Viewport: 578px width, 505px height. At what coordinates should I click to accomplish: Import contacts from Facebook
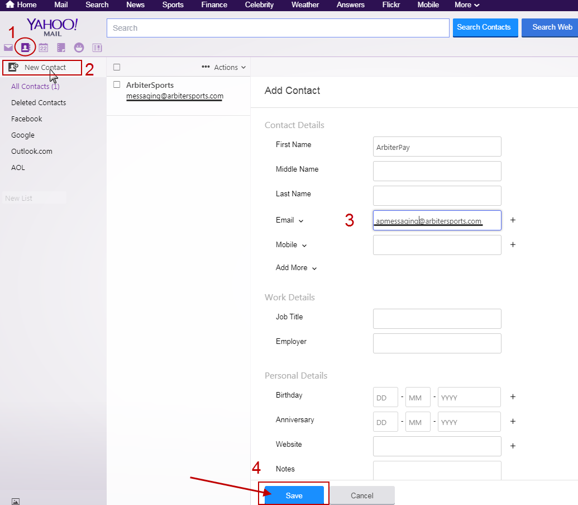27,119
